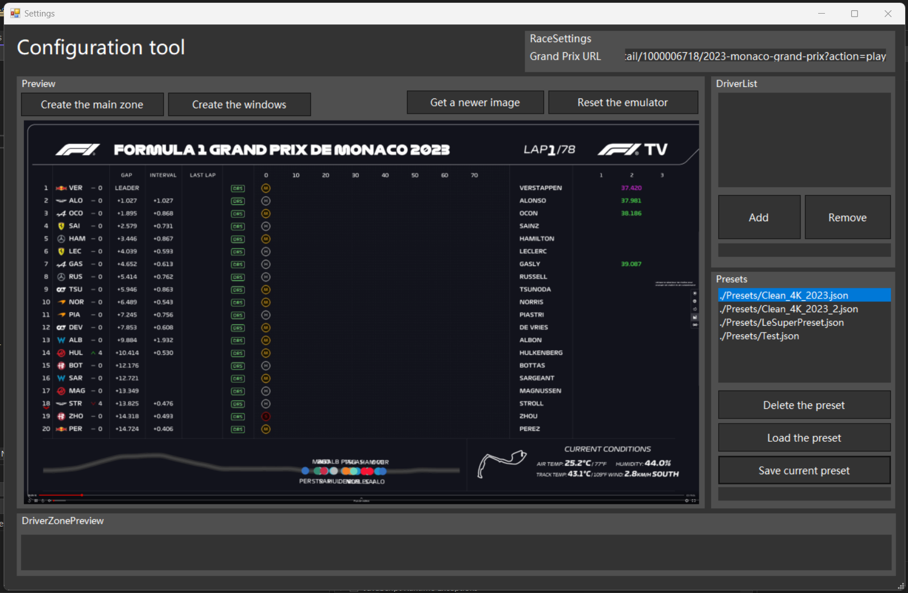This screenshot has width=908, height=593.
Task: Focus the field below Save current preset
Action: 804,494
